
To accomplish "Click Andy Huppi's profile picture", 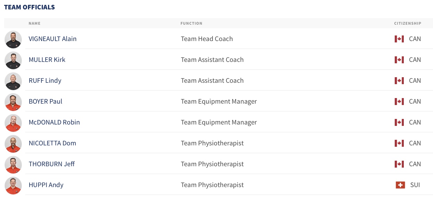I will pyautogui.click(x=13, y=185).
